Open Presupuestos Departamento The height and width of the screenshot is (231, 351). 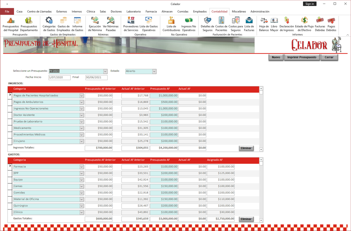(x=28, y=24)
